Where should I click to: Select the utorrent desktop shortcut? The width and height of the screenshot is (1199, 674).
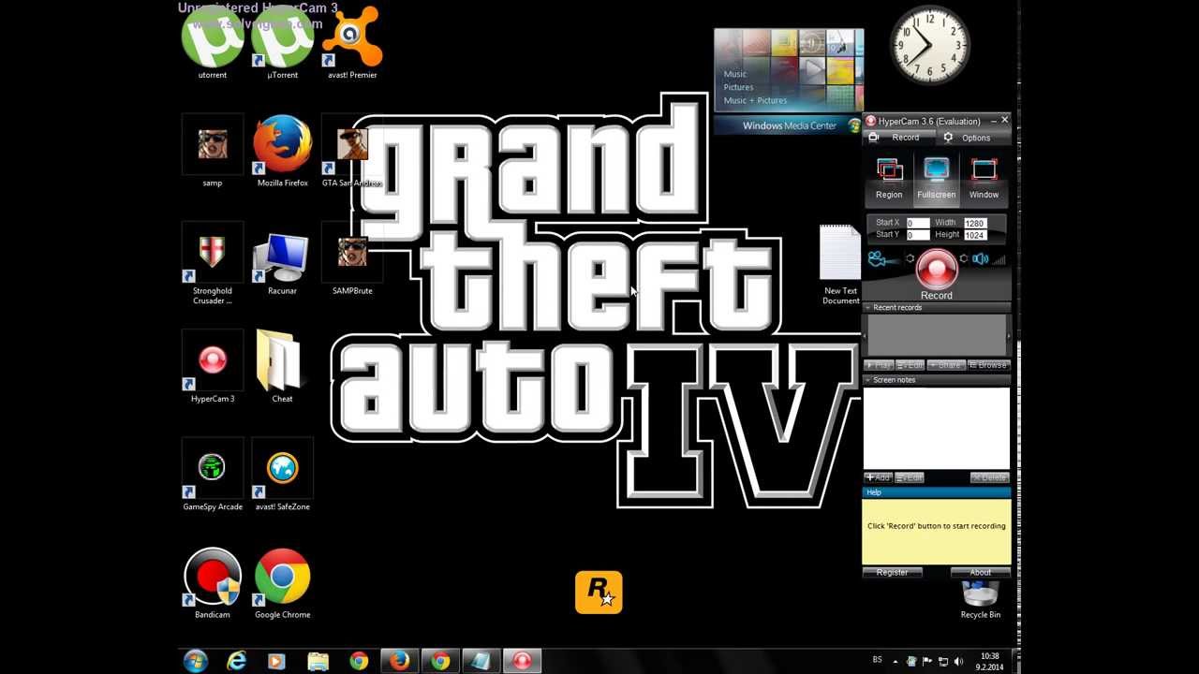coord(213,42)
